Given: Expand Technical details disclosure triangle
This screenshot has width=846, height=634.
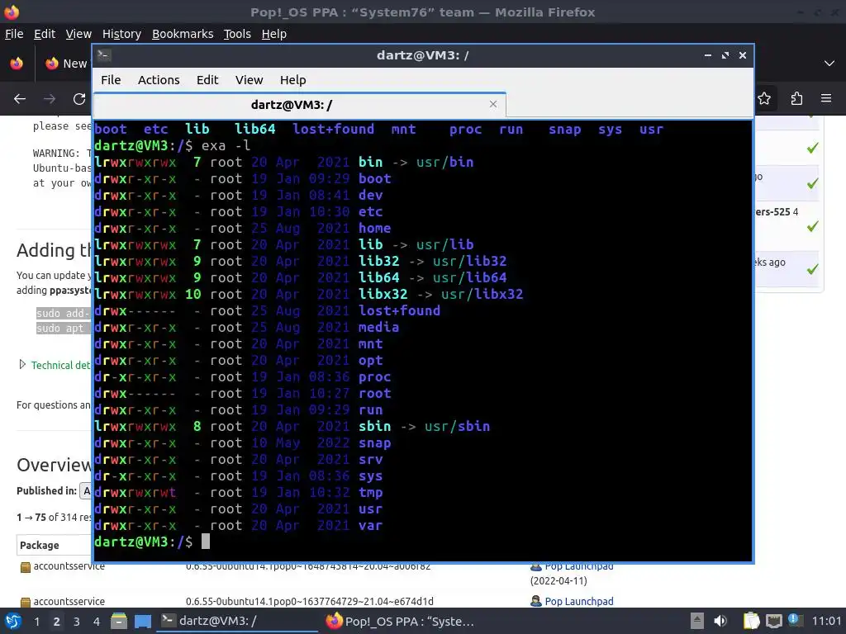Looking at the screenshot, I should (x=22, y=364).
